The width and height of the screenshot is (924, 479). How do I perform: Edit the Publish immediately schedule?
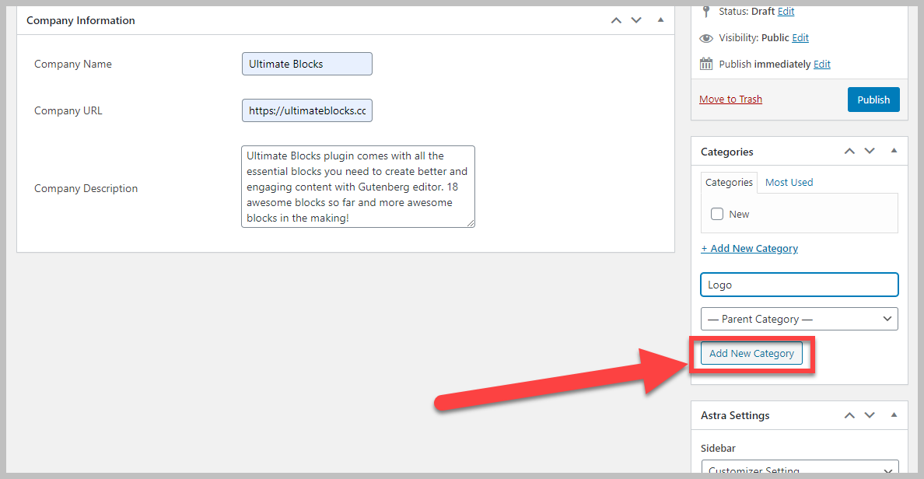(821, 65)
